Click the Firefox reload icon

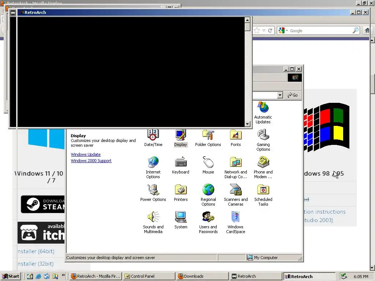pyautogui.click(x=270, y=31)
